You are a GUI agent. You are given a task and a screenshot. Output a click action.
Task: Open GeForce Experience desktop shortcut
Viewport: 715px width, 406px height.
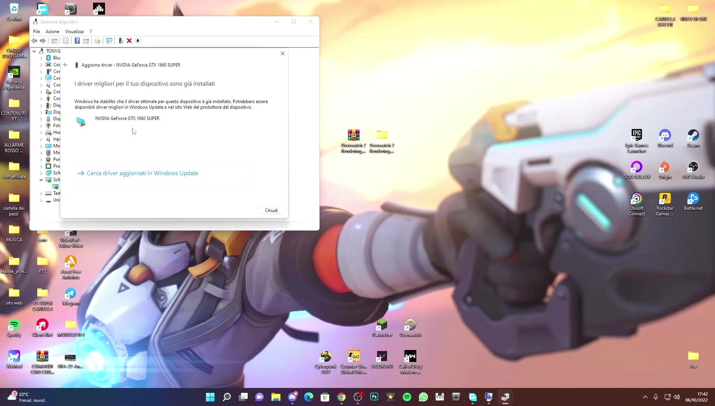point(14,78)
